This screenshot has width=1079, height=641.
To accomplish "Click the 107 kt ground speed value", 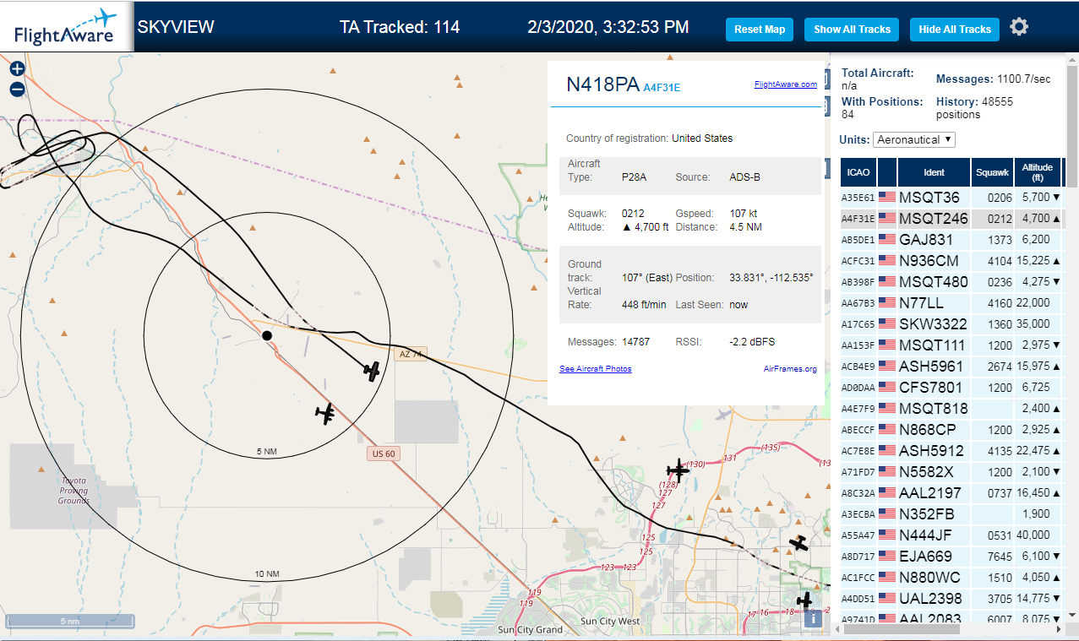I will coord(745,214).
